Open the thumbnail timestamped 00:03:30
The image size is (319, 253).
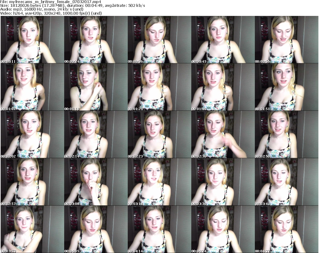(223, 182)
